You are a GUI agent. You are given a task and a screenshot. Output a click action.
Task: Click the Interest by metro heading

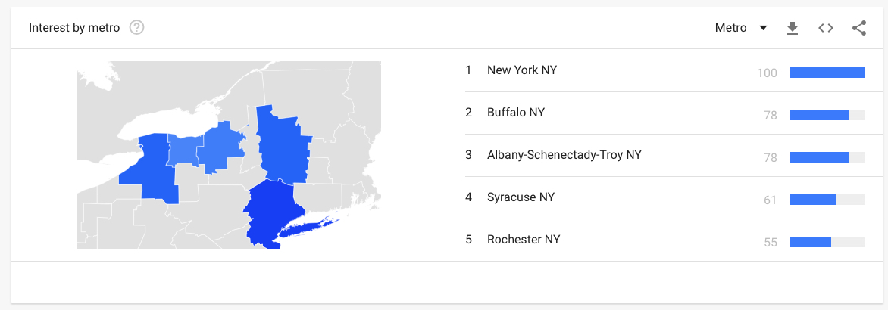(74, 28)
